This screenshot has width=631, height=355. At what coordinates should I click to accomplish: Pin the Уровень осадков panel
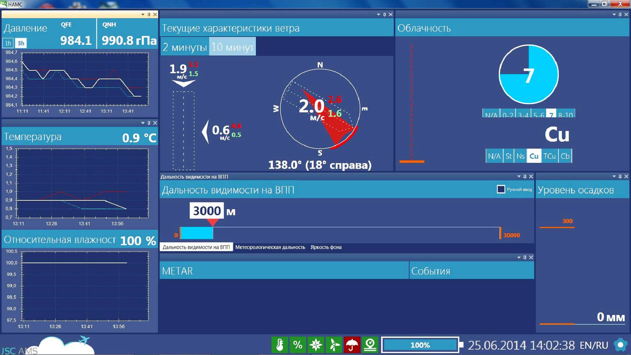(620, 176)
